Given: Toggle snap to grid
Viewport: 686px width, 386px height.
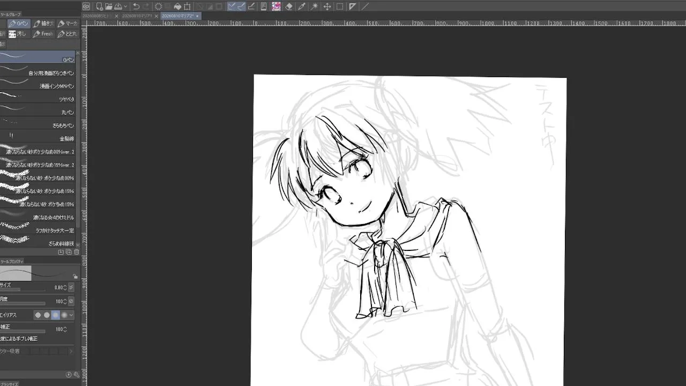Looking at the screenshot, I should click(251, 6).
